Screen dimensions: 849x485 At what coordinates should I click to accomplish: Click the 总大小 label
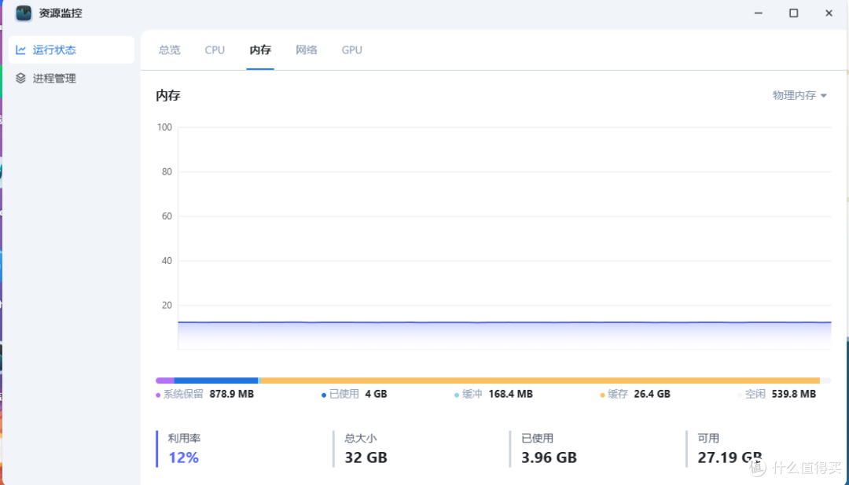pos(361,438)
